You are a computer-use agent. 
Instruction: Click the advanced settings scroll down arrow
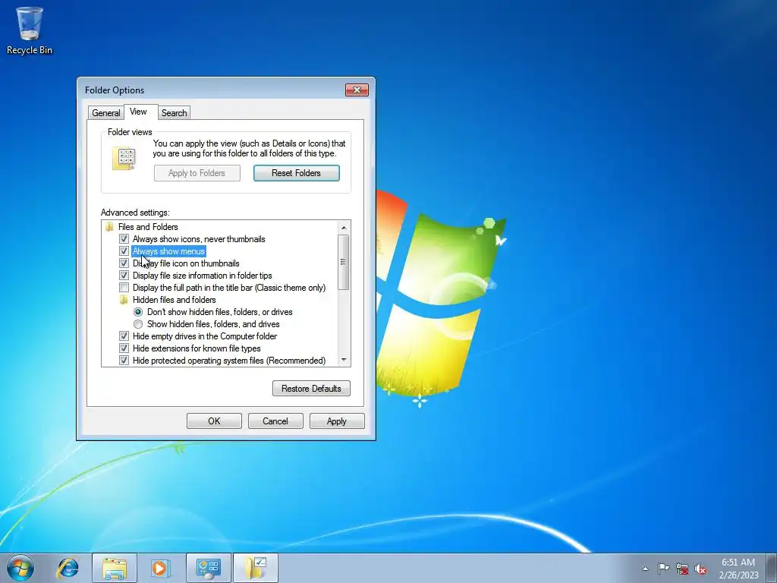[x=344, y=360]
